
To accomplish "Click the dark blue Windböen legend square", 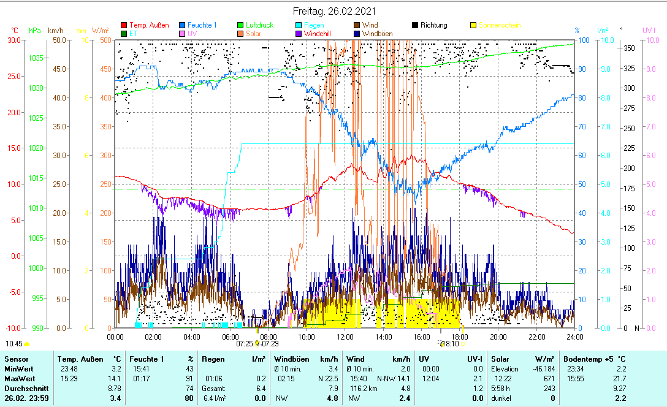I will (x=357, y=34).
